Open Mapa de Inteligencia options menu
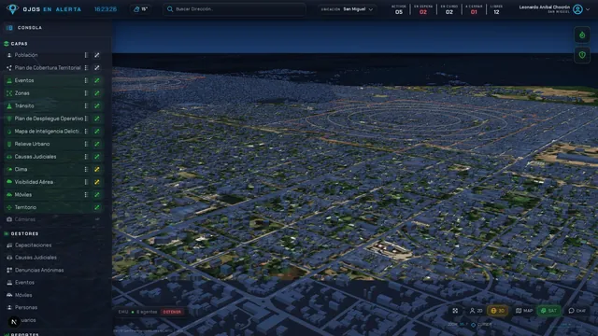598x336 pixels. click(86, 132)
